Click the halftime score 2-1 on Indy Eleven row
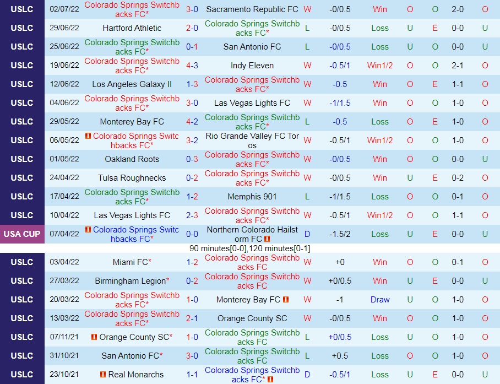This screenshot has width=500, height=384. click(x=458, y=66)
